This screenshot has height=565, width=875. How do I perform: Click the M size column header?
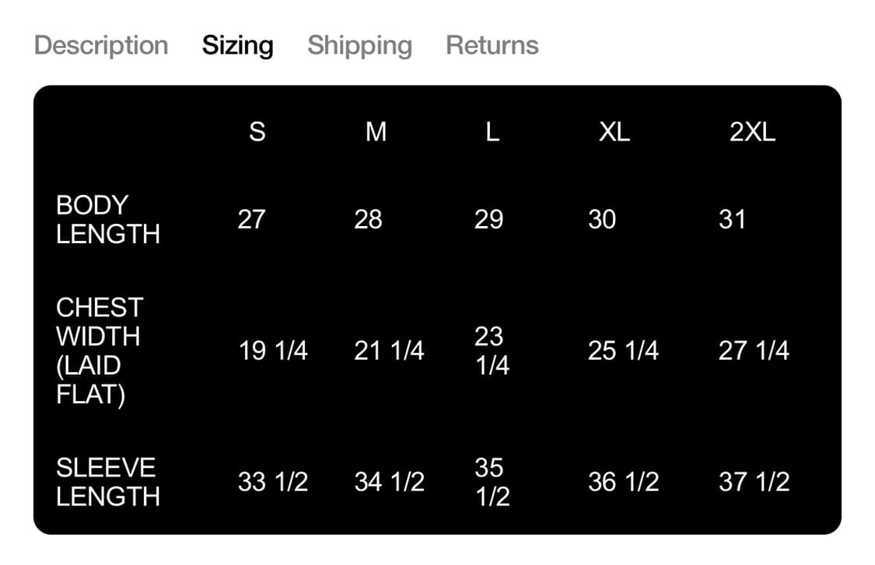coord(376,132)
